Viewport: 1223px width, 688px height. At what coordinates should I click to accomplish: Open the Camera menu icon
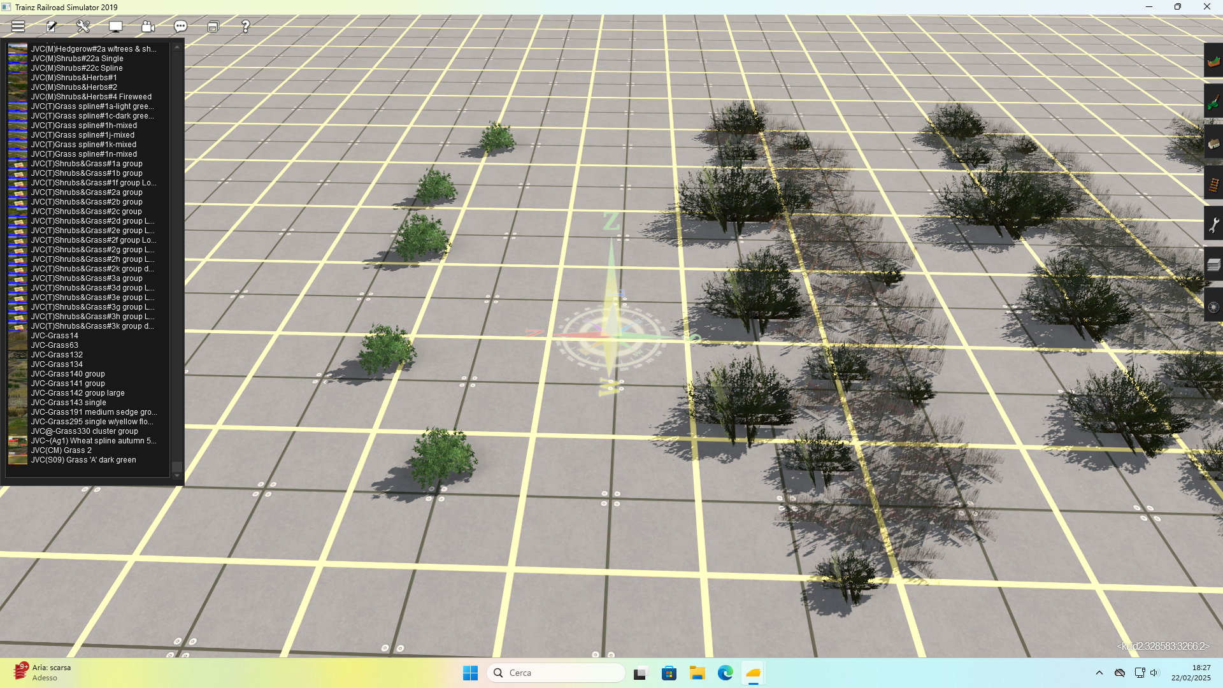click(x=148, y=26)
